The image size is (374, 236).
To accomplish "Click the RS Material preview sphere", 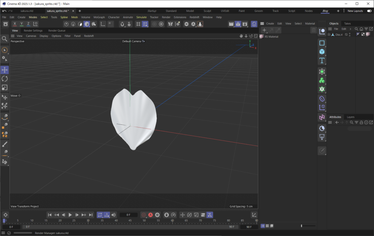I will click(x=262, y=36).
